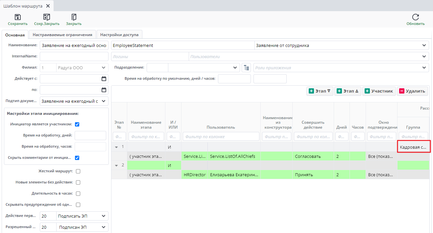Viewport: 433px width, 233px height.
Task: Click the Участник add button
Action: click(379, 91)
